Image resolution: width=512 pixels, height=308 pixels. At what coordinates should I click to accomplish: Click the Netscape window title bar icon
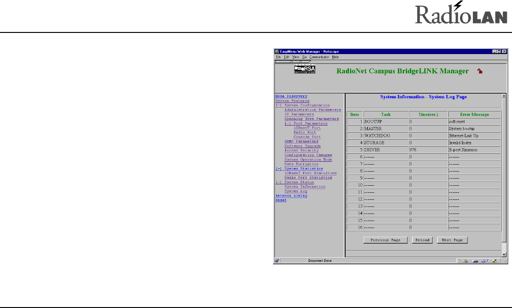point(277,51)
